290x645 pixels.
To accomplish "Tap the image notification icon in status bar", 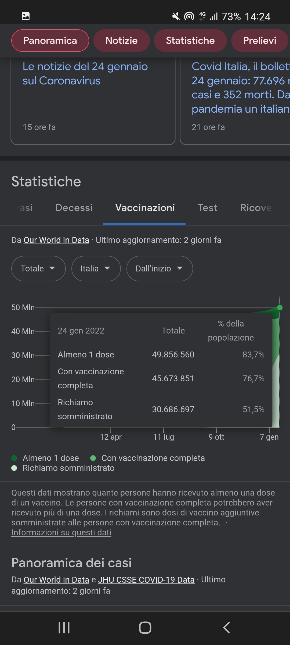I will coord(26,16).
